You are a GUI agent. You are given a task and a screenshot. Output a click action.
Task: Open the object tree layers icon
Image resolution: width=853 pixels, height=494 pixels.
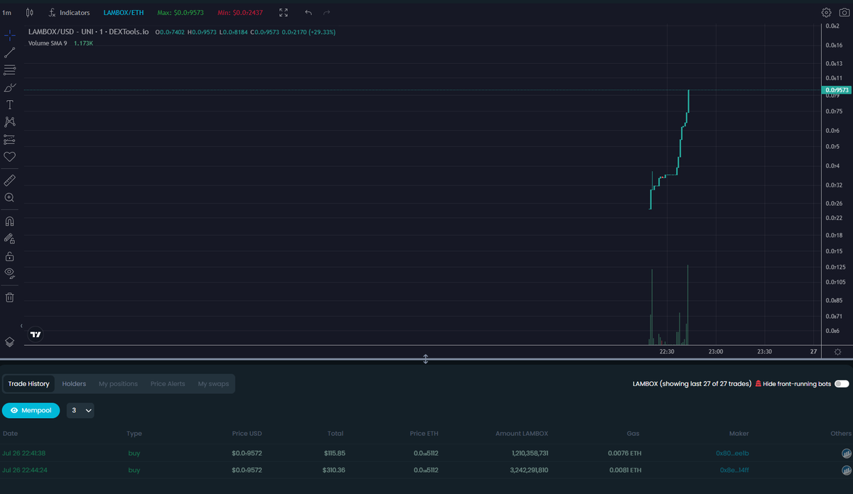tap(10, 341)
